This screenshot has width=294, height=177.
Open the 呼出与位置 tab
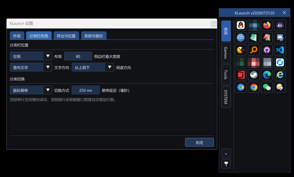66,36
